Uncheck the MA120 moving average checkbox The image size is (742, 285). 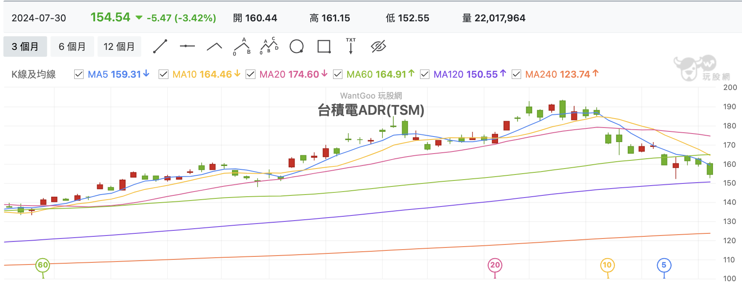point(425,75)
